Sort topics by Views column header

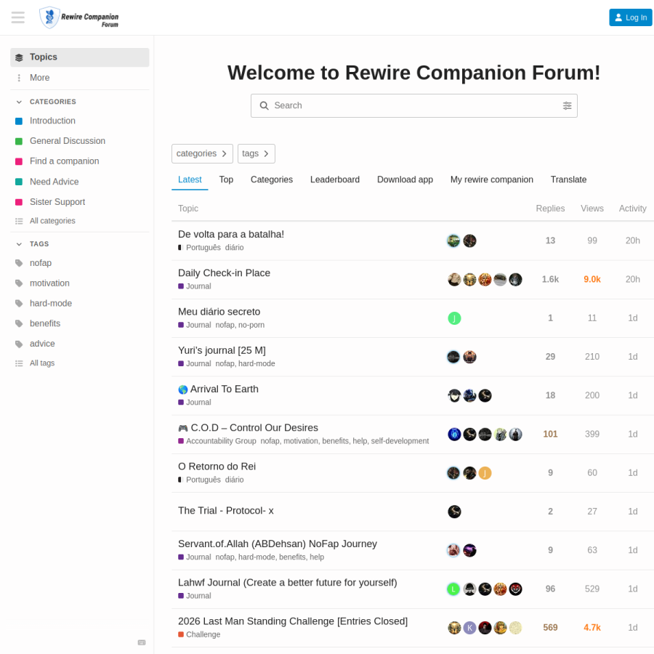pyautogui.click(x=592, y=209)
